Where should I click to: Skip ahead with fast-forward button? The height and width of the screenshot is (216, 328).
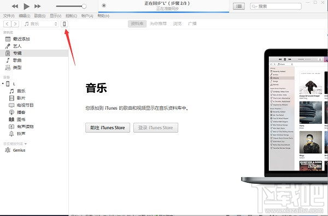[x=38, y=6]
